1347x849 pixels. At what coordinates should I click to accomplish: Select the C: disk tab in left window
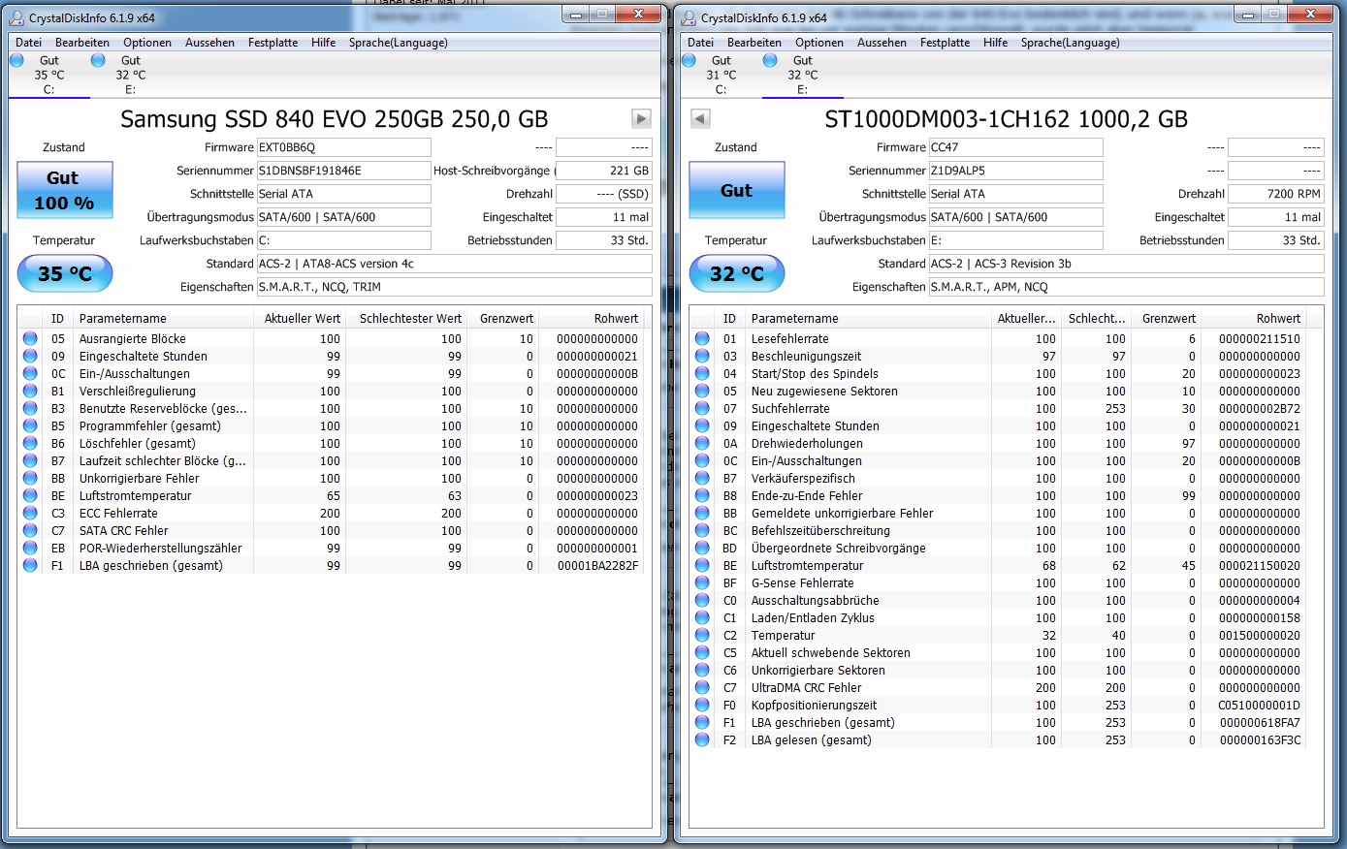pyautogui.click(x=48, y=75)
